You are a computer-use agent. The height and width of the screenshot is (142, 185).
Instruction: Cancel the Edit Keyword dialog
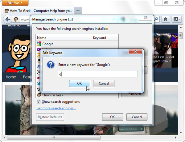(104, 83)
